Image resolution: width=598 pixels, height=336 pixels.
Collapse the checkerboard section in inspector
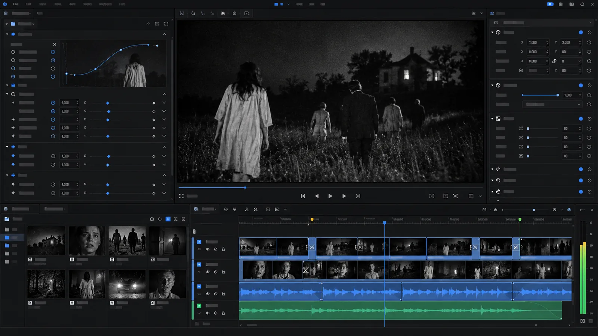click(492, 119)
